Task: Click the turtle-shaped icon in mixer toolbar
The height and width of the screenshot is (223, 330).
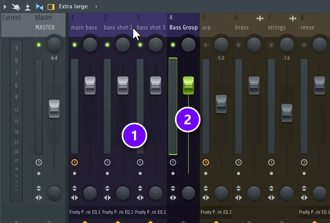Action: pos(16,7)
